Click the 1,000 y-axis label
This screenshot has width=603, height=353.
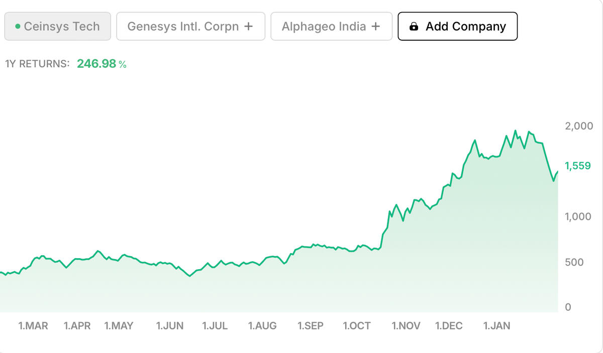[x=578, y=216]
